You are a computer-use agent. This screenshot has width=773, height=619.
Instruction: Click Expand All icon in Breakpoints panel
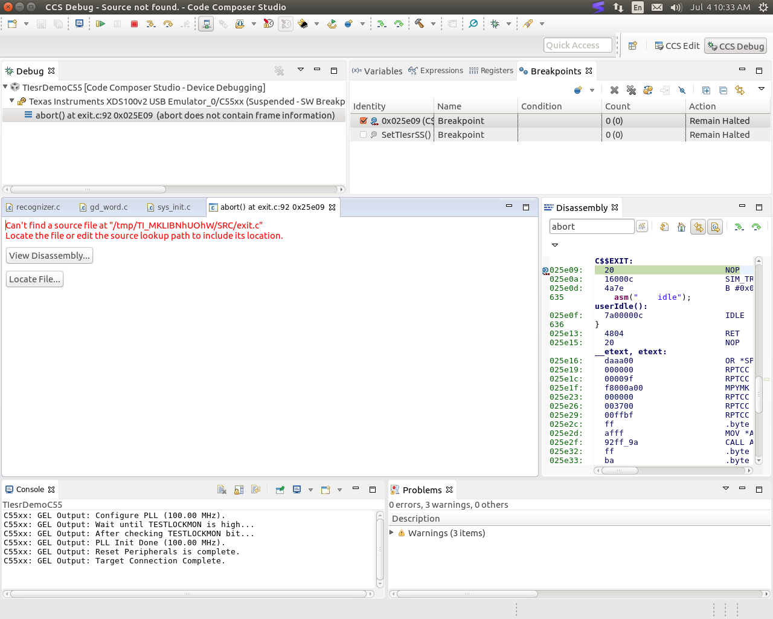pyautogui.click(x=706, y=90)
